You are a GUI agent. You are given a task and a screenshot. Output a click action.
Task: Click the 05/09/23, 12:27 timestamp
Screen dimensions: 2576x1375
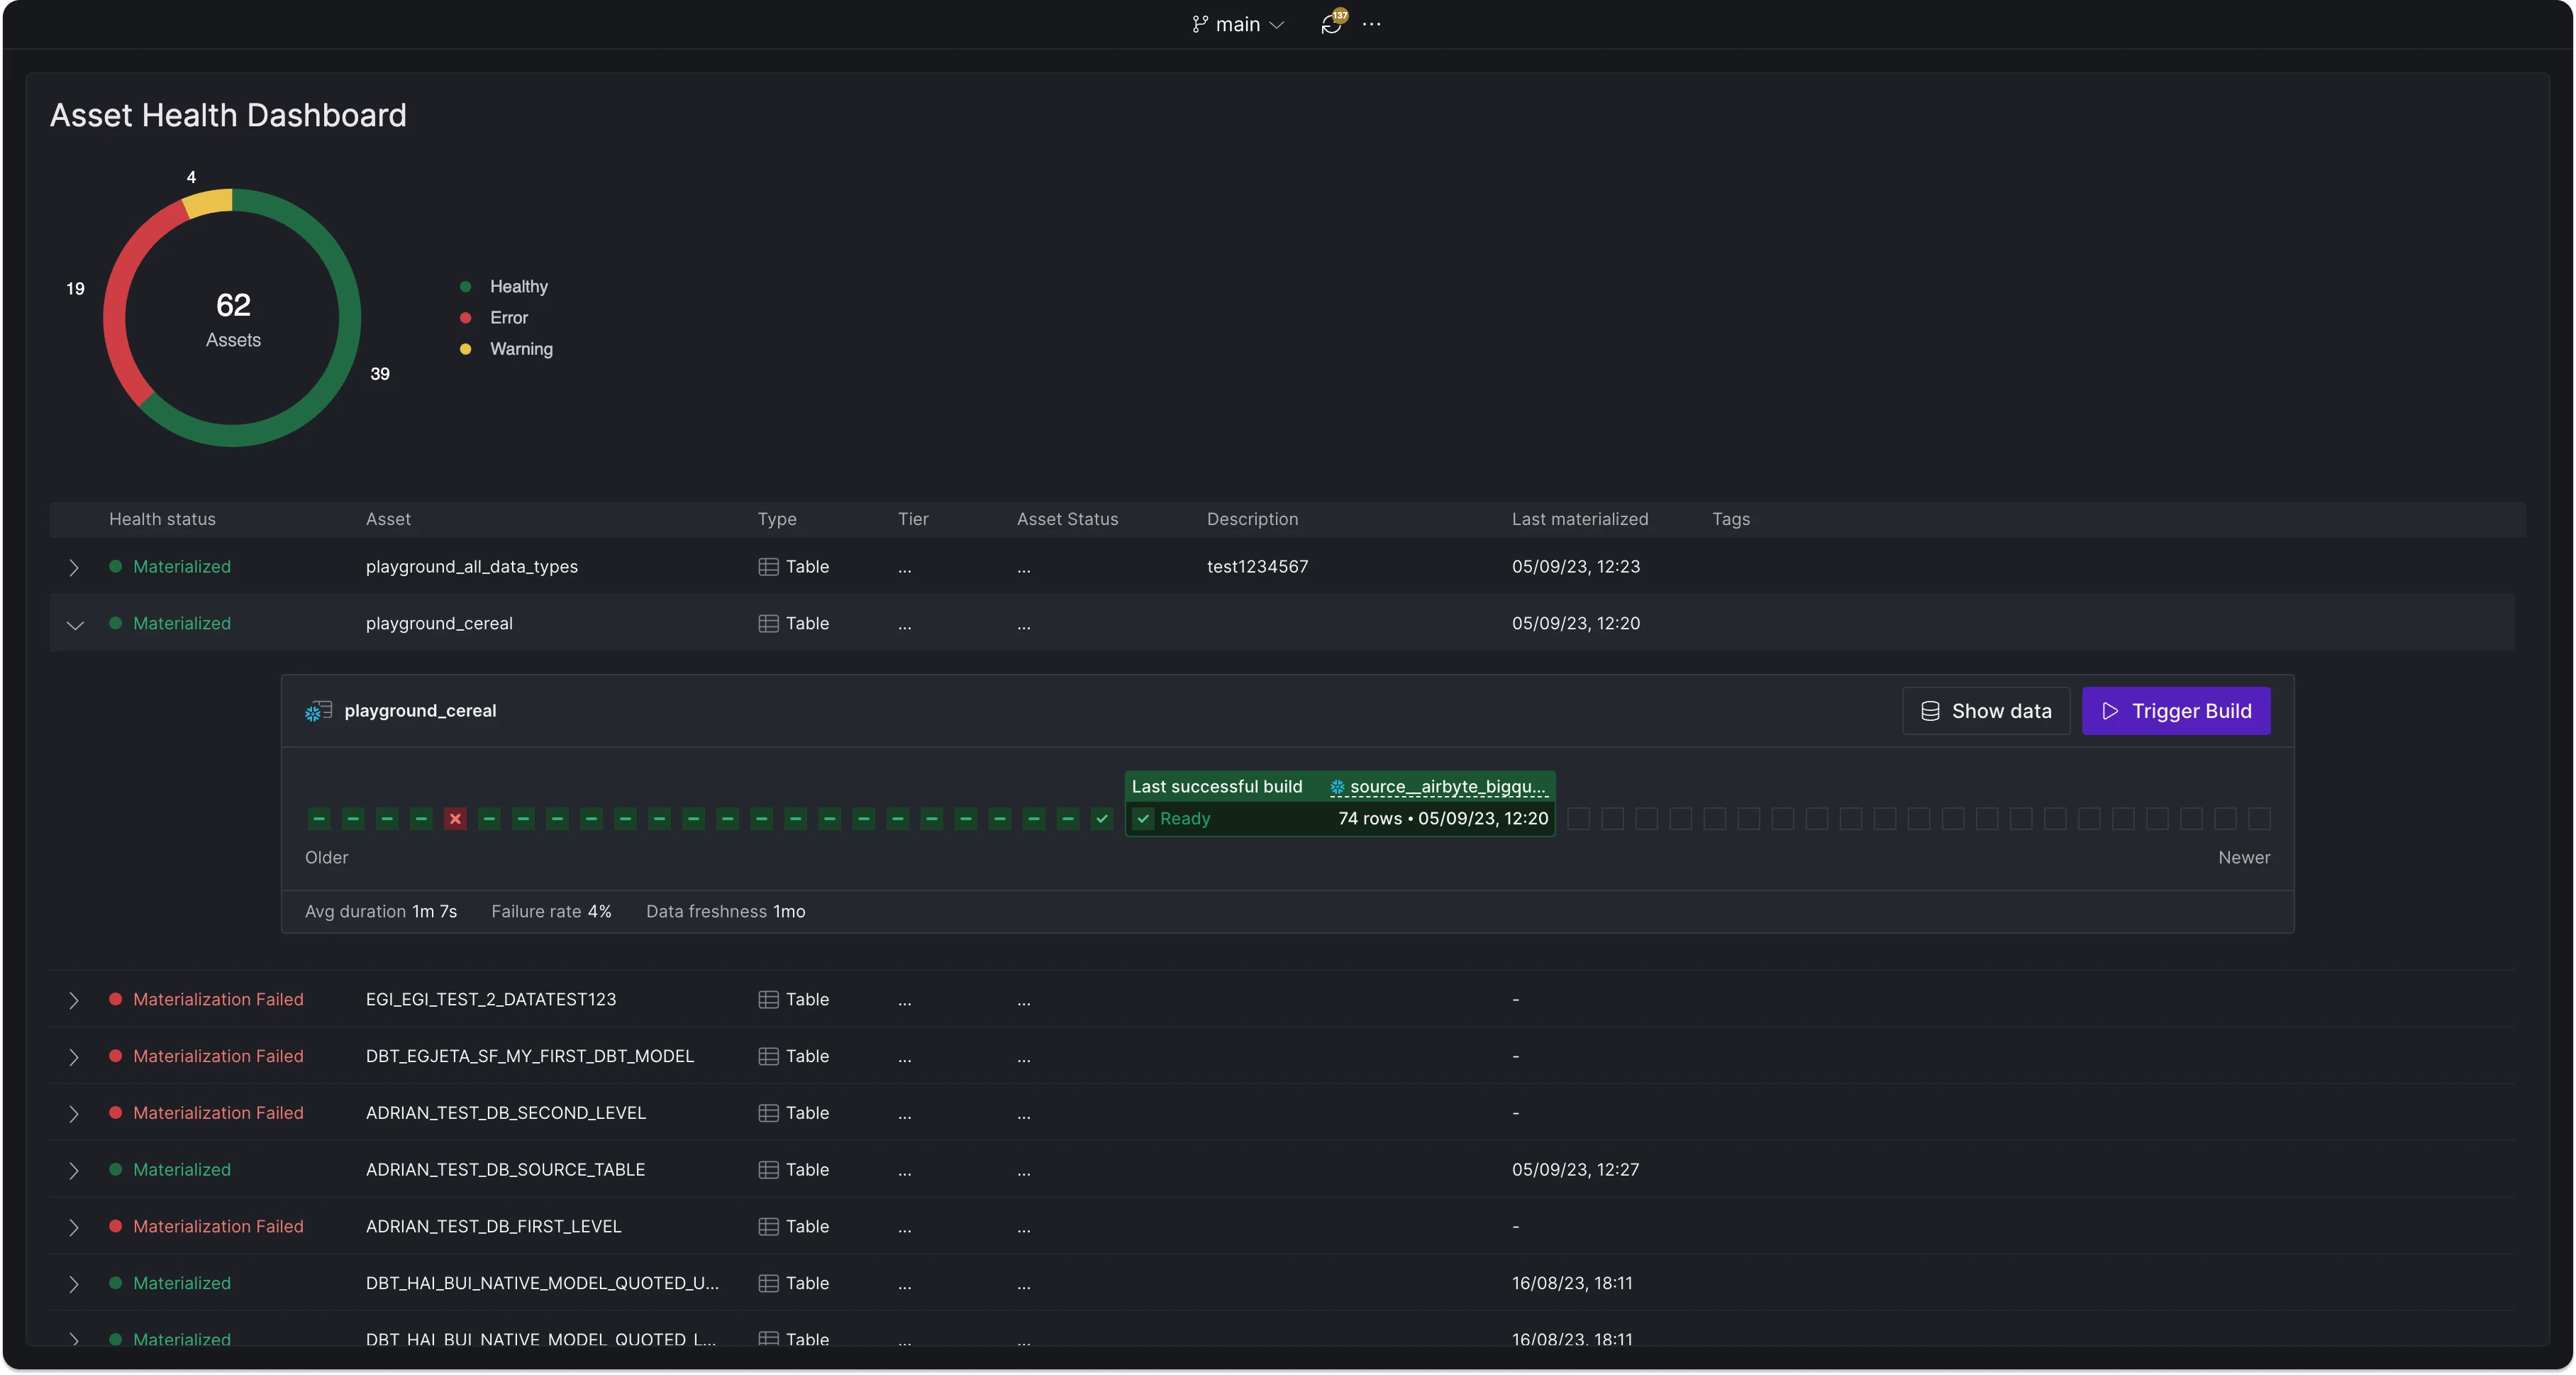tap(1575, 1170)
